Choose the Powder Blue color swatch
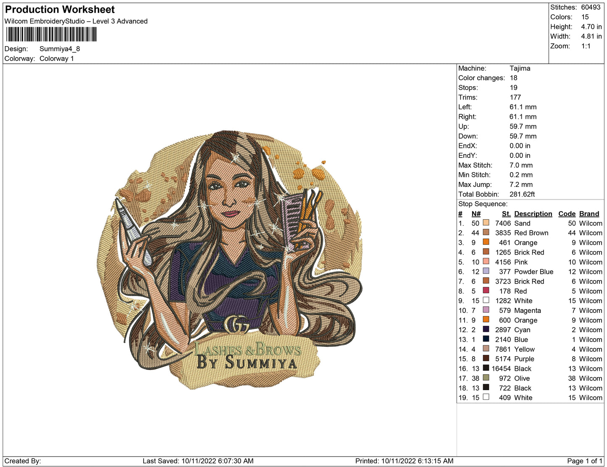 point(486,271)
